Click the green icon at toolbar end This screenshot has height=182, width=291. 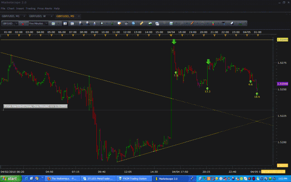coord(241,24)
